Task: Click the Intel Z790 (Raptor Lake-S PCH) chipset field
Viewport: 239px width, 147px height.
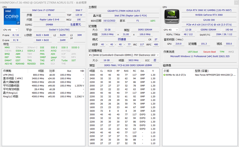Action: [x=131, y=16]
